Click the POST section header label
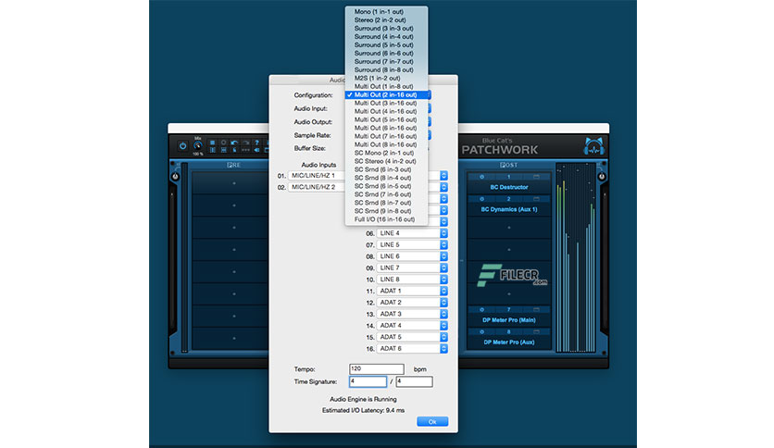 (x=508, y=165)
